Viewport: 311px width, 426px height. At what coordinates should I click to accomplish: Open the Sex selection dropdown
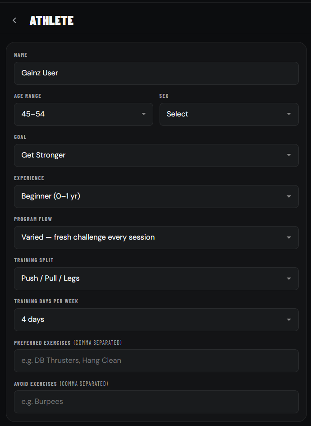pyautogui.click(x=229, y=114)
